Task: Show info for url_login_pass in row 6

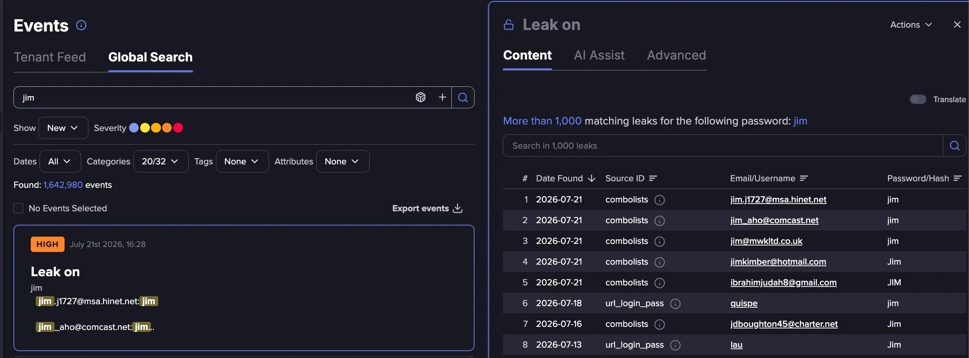Action: (675, 303)
